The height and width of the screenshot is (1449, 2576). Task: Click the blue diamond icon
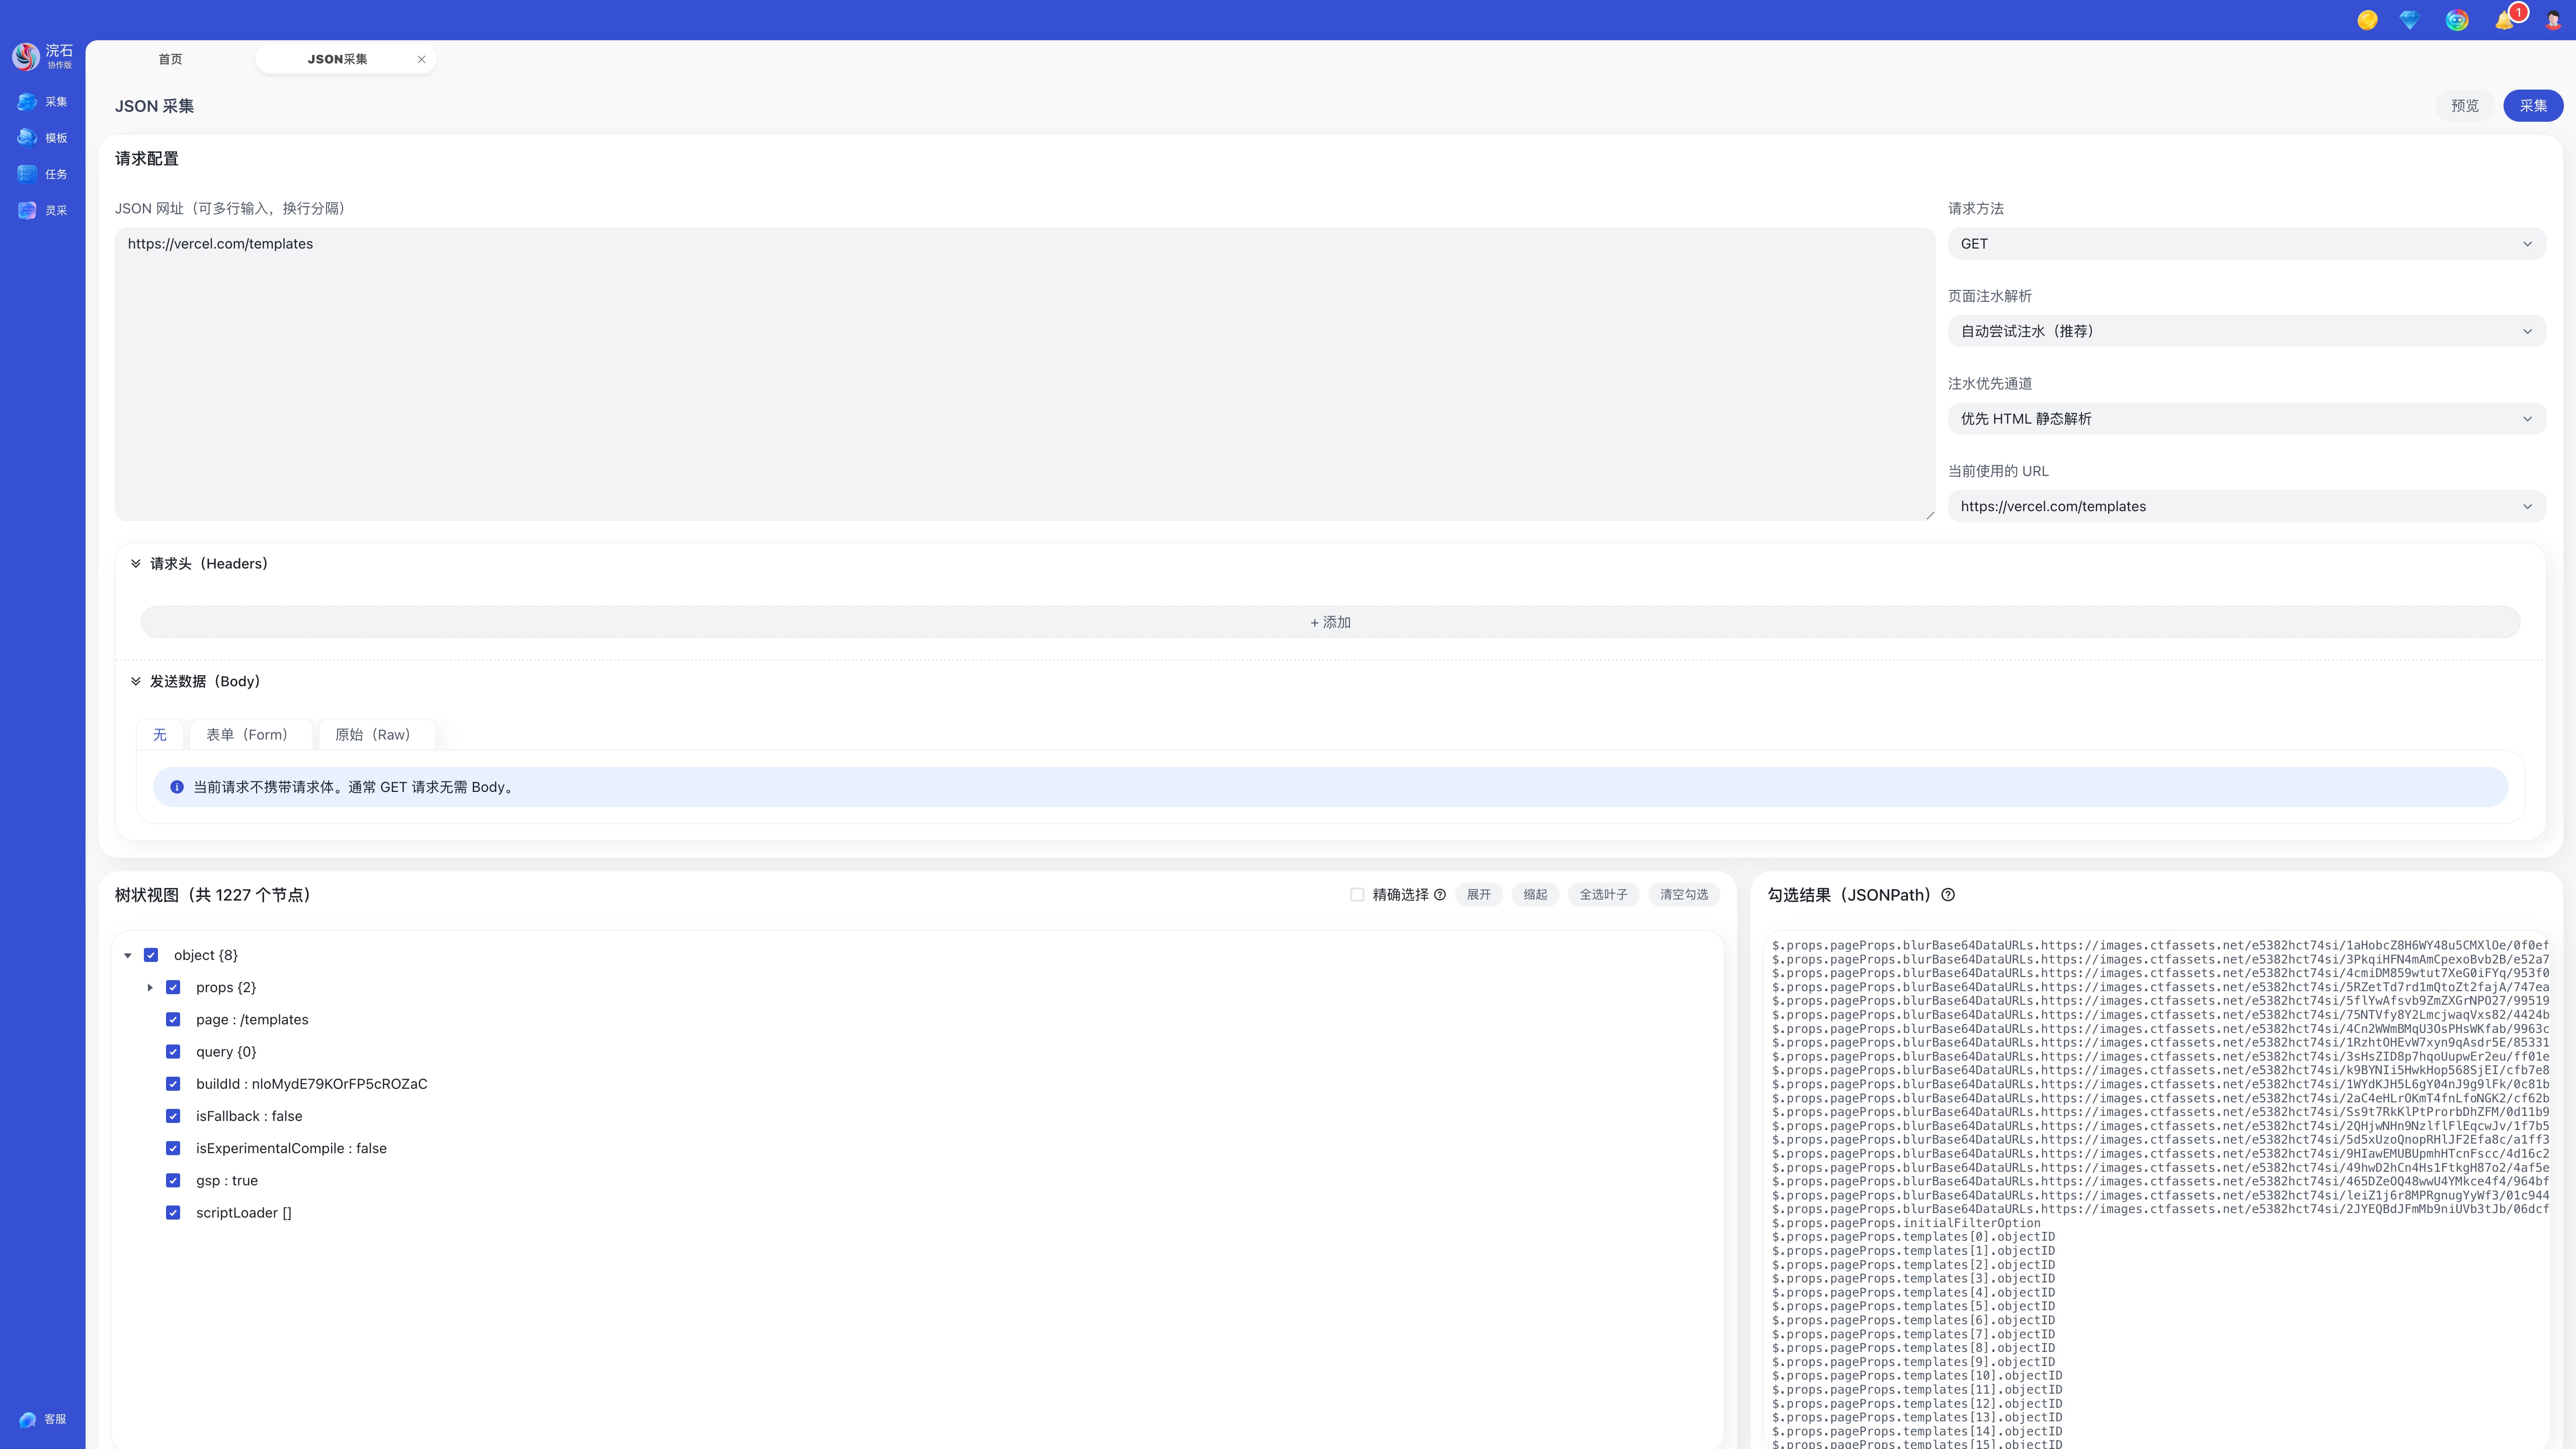click(2409, 20)
